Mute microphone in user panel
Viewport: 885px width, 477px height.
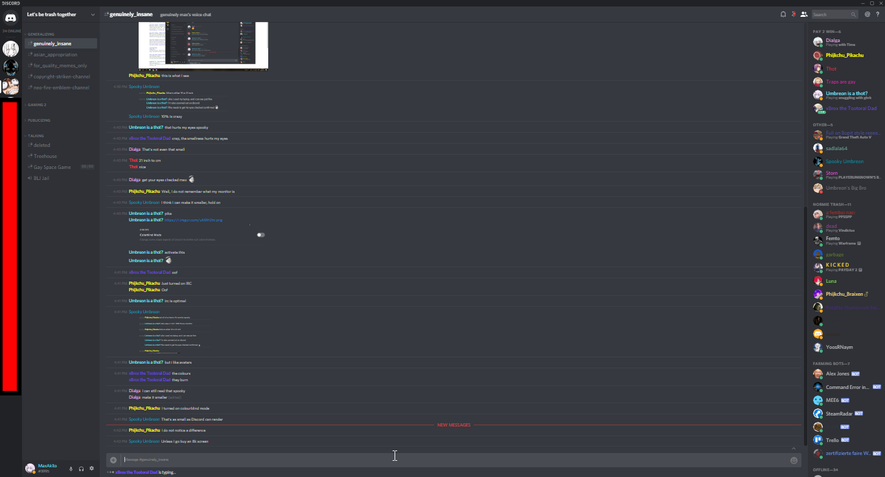71,468
